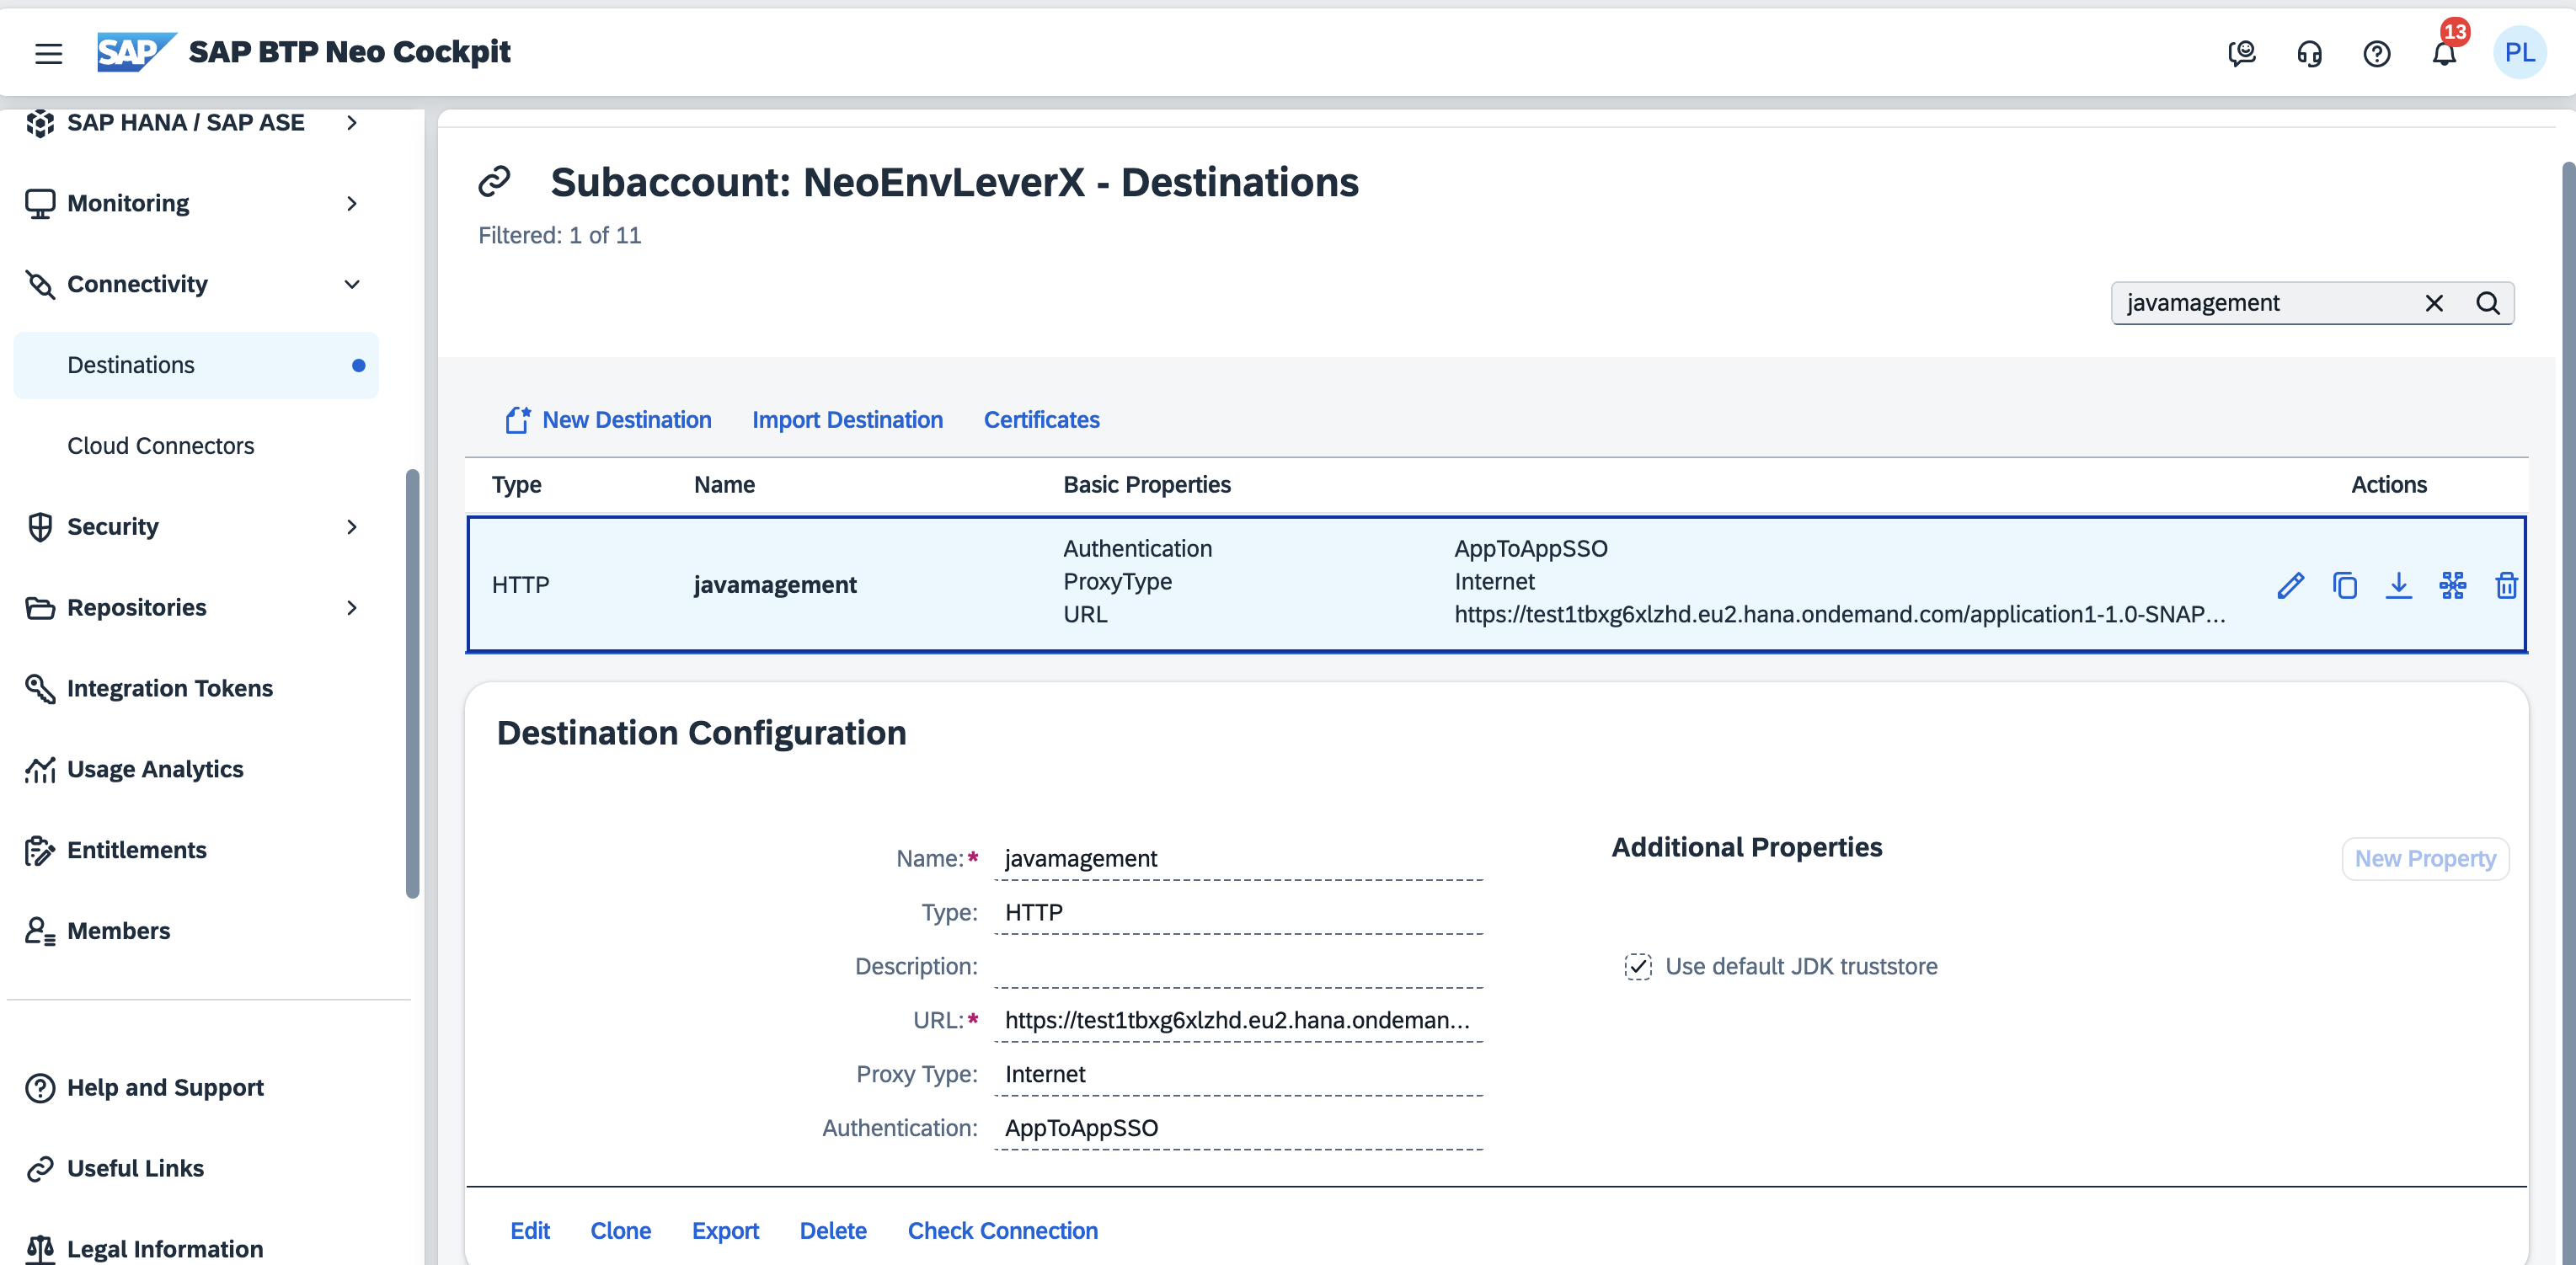Click Help and Support label

point(165,1088)
